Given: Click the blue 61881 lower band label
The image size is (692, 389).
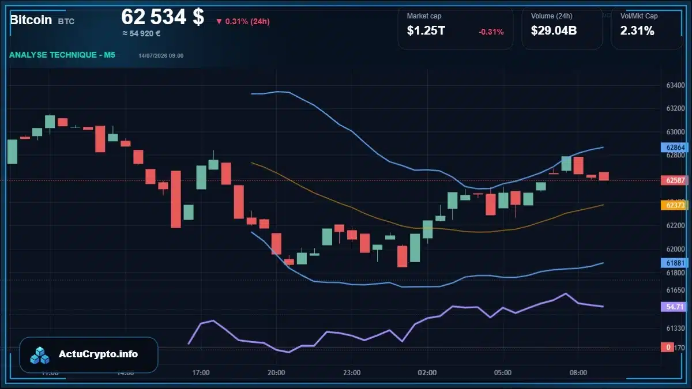Looking at the screenshot, I should 675,263.
